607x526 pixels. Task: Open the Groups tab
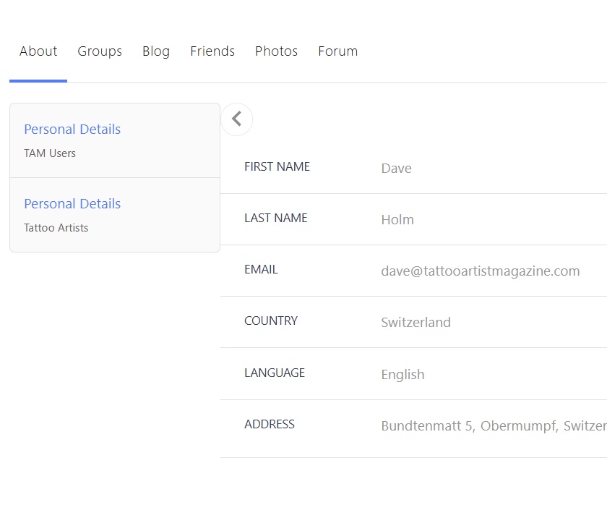click(x=100, y=51)
